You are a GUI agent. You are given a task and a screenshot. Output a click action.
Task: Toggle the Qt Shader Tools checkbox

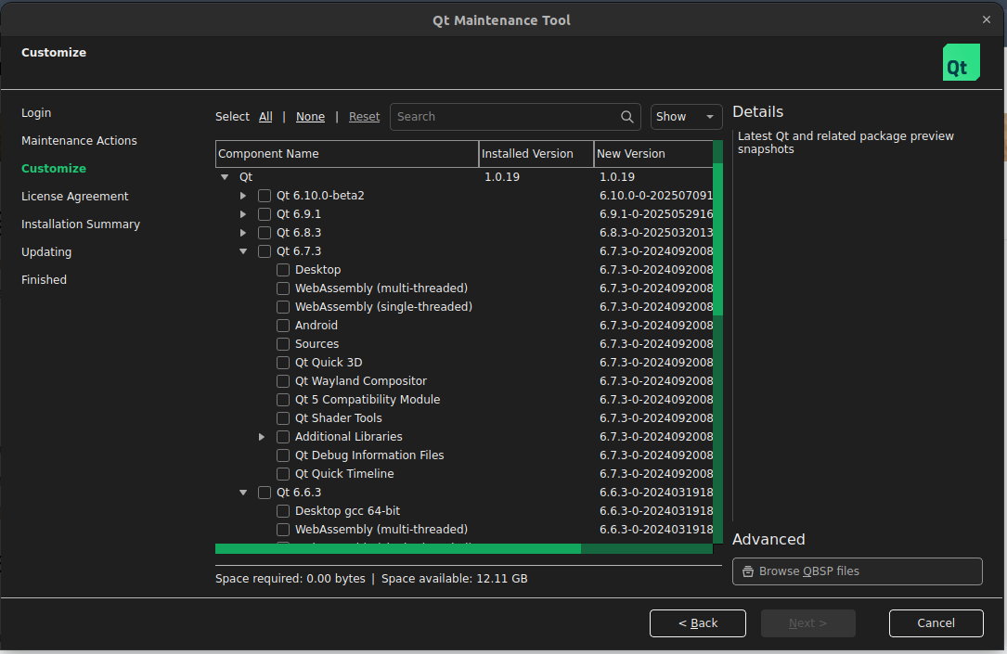(x=283, y=418)
